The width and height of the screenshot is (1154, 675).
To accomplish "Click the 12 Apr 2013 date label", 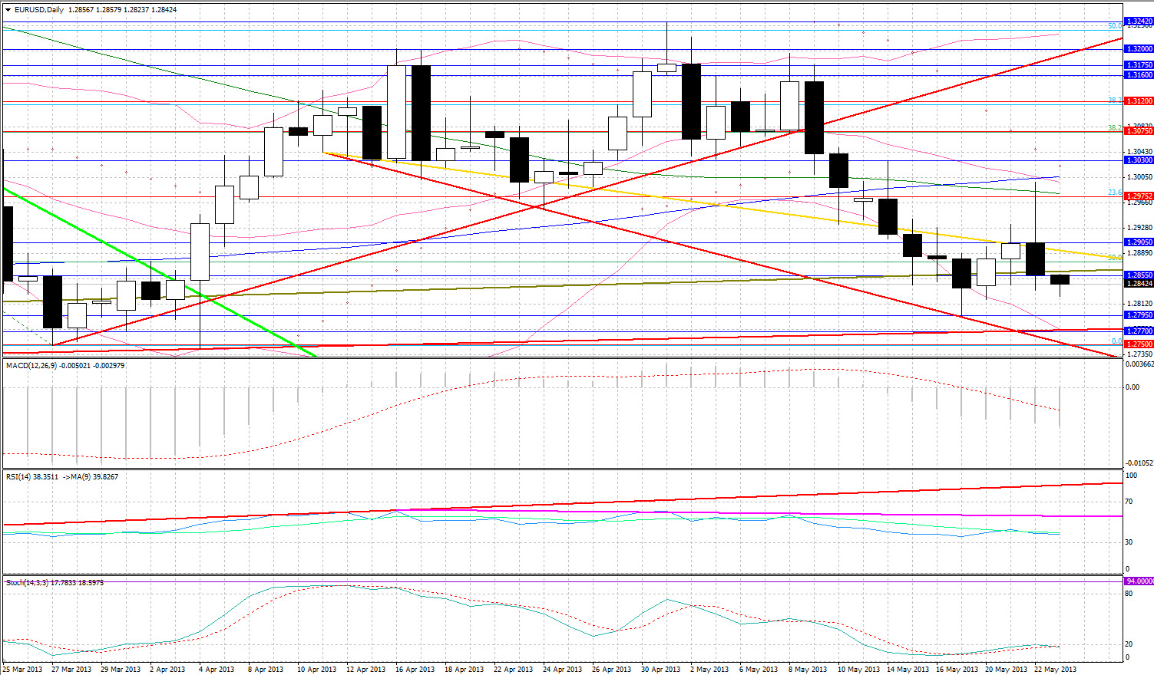I will (366, 669).
